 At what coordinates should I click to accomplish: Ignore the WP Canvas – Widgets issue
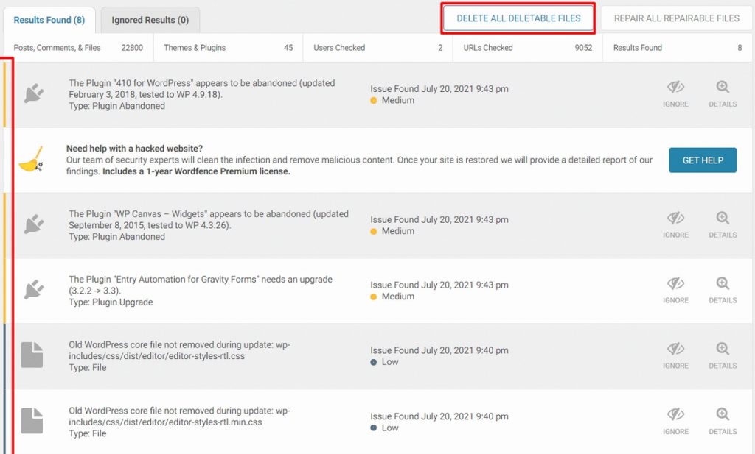pos(675,225)
